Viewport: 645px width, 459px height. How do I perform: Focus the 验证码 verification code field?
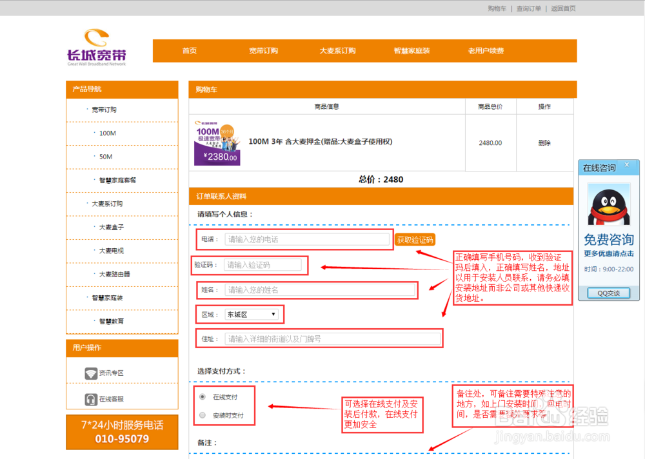pos(263,265)
